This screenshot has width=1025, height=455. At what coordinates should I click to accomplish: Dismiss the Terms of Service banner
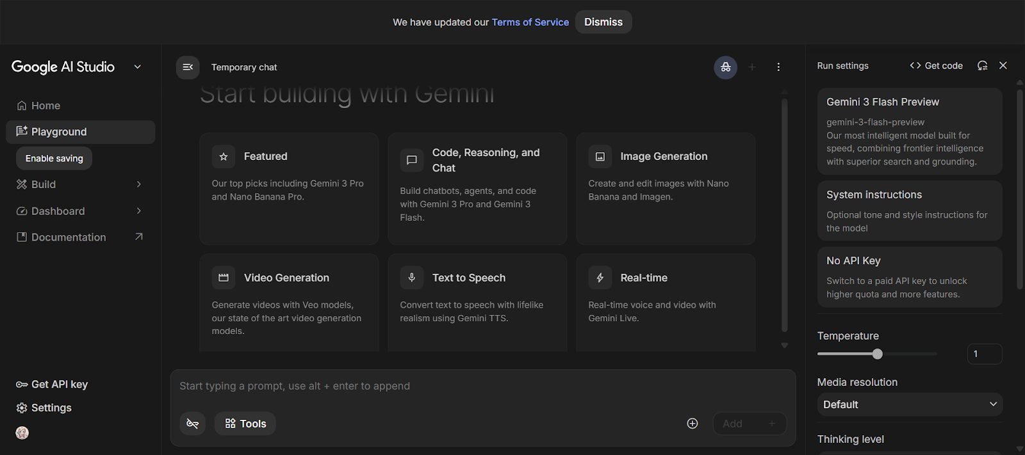pyautogui.click(x=603, y=22)
